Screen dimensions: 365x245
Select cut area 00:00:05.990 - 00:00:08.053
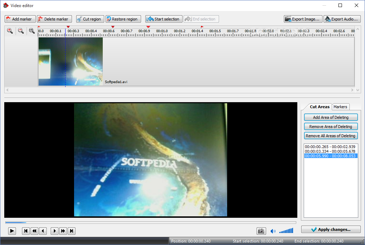(331, 156)
